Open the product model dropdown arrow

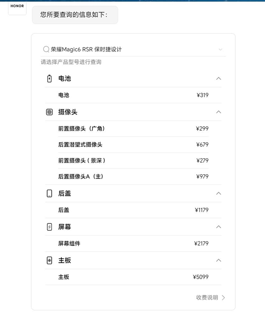[x=220, y=49]
